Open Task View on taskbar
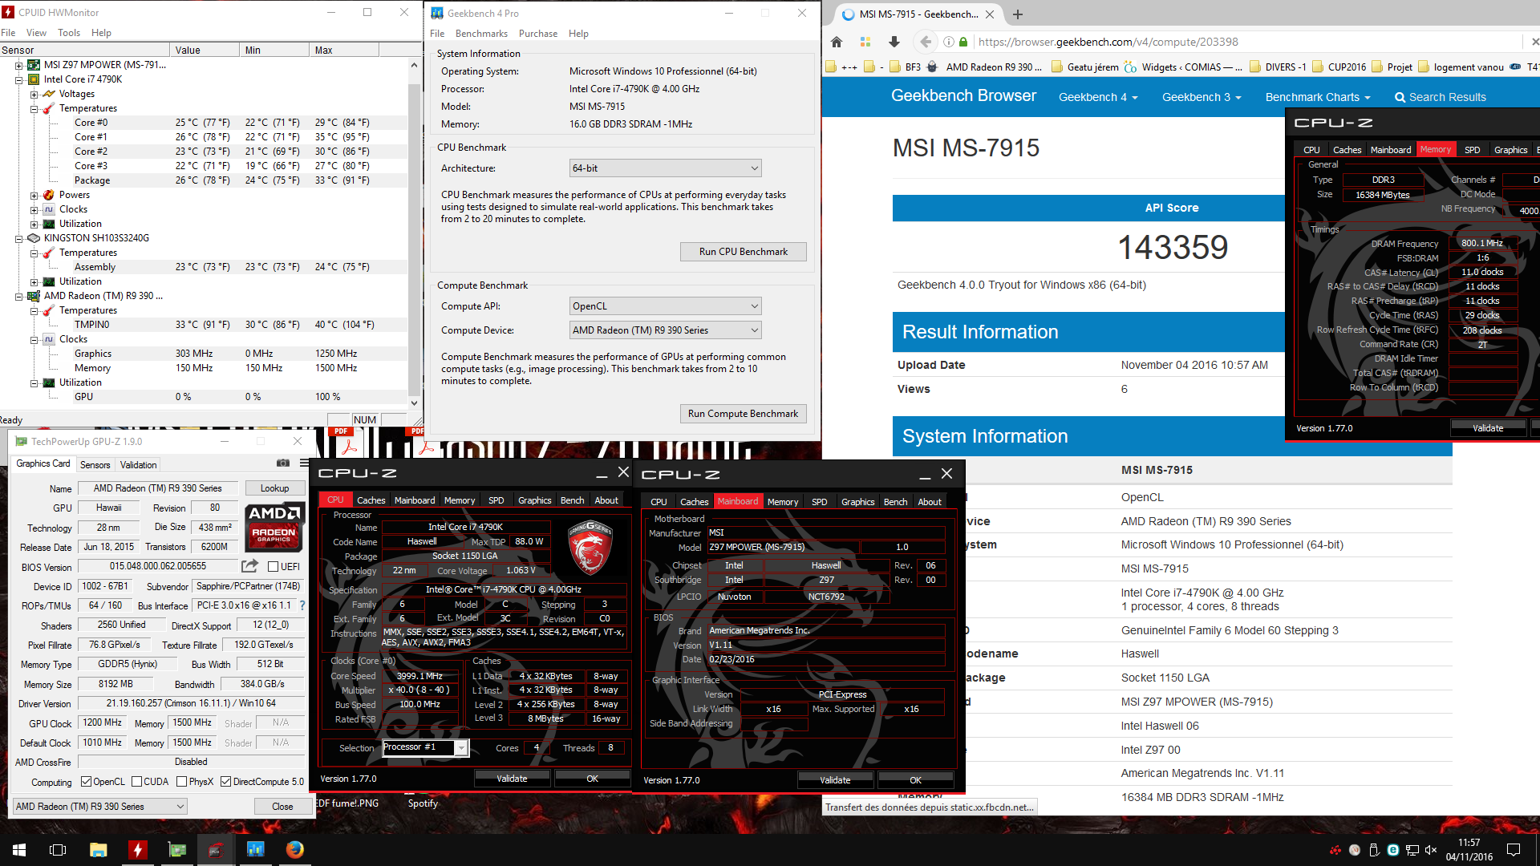The height and width of the screenshot is (866, 1540). 58,849
